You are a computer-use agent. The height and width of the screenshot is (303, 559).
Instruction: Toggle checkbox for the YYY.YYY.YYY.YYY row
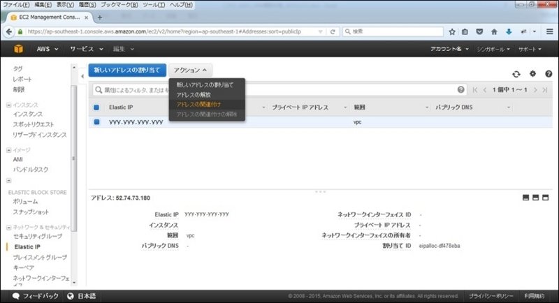96,121
